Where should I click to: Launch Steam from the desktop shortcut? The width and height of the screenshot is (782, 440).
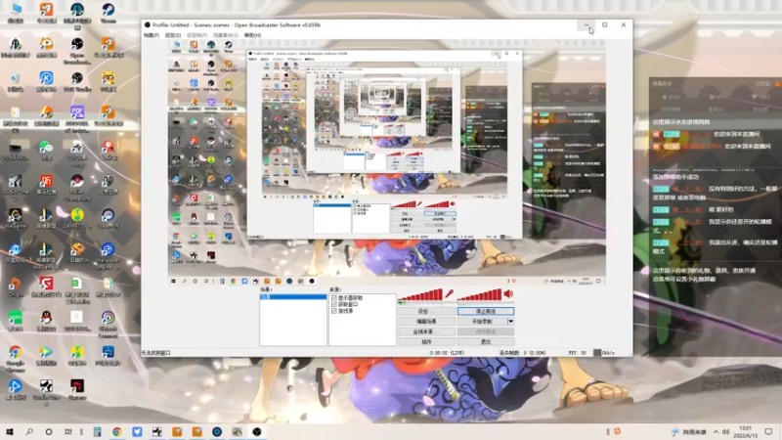pos(109,12)
